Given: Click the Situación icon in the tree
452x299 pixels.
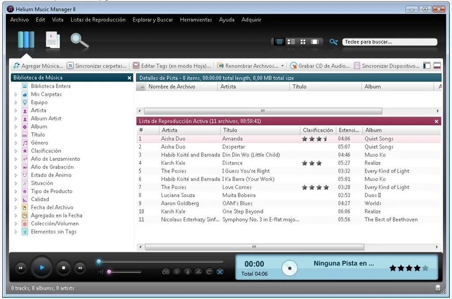Looking at the screenshot, I should click(25, 183).
